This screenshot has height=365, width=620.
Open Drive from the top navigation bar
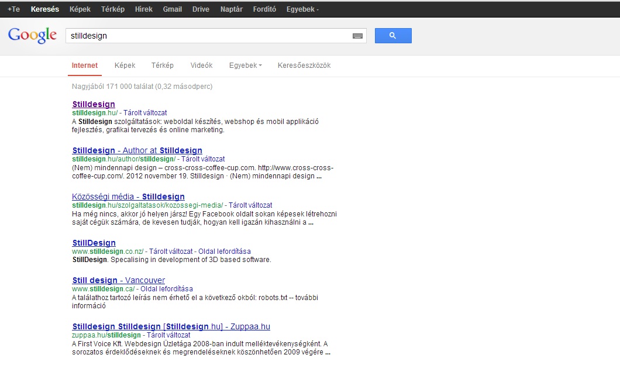[x=201, y=9]
